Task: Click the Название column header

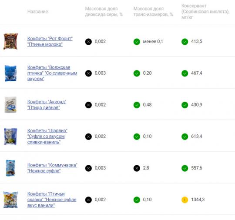Action: pos(37,12)
